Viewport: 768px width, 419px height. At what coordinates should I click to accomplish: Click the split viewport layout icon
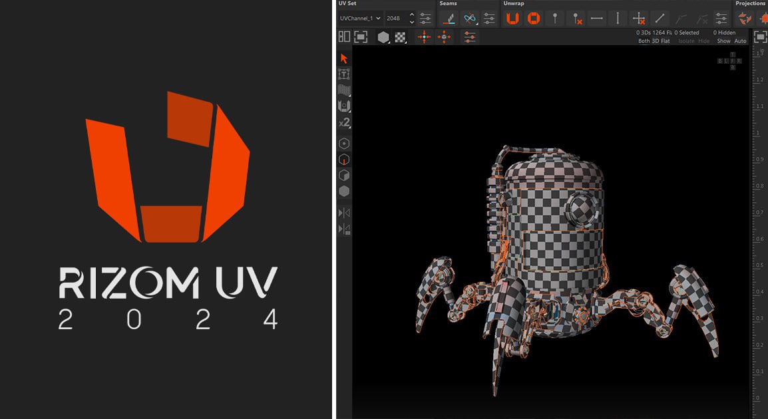[x=344, y=37]
